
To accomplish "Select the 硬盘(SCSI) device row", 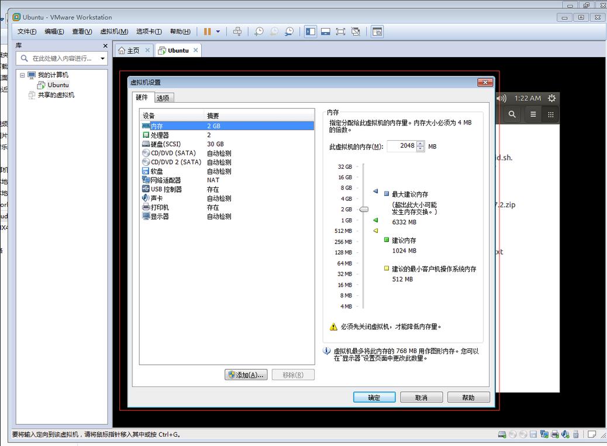I will tap(227, 144).
